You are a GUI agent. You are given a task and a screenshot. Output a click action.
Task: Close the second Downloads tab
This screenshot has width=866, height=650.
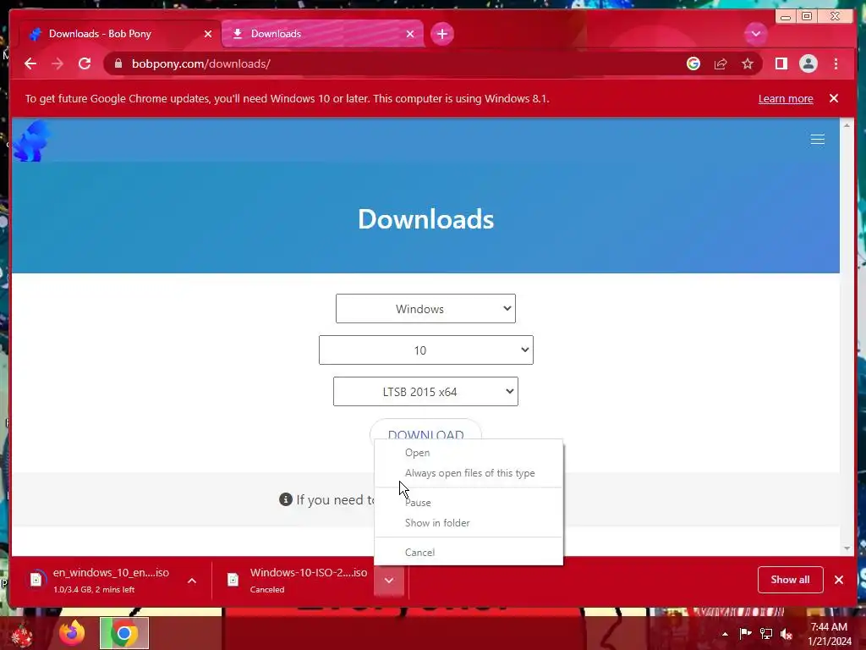coord(410,34)
